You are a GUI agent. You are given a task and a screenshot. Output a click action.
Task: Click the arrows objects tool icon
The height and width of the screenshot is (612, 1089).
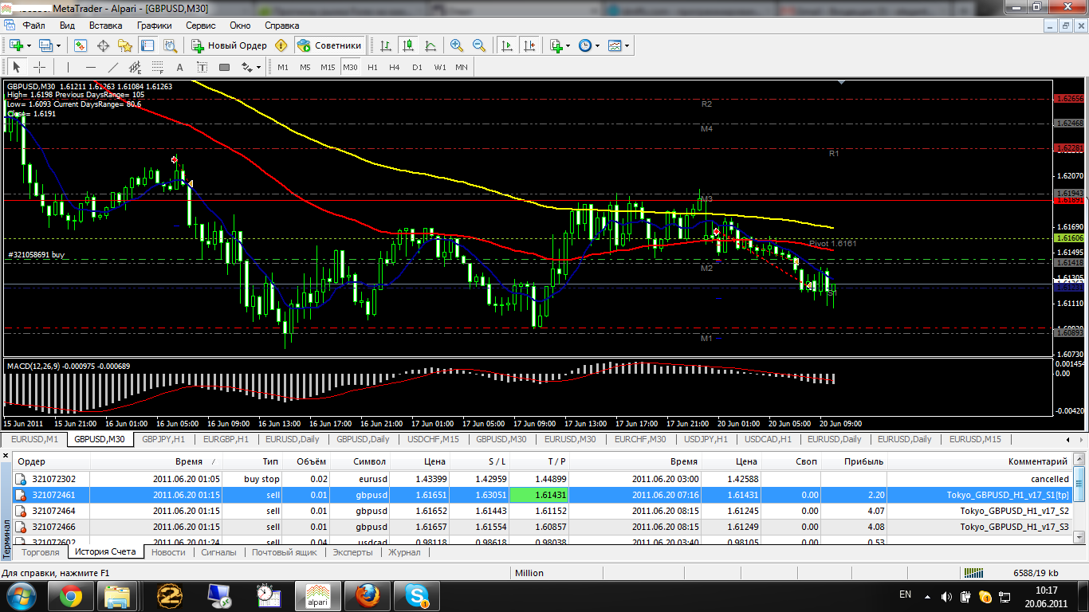[247, 67]
